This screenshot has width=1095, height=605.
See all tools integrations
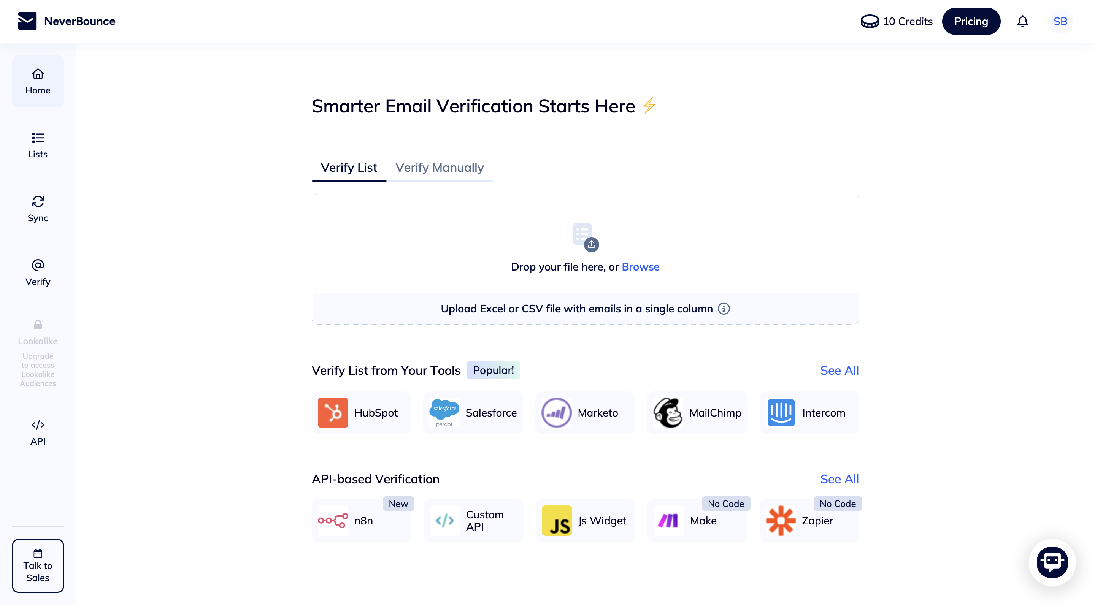point(839,371)
